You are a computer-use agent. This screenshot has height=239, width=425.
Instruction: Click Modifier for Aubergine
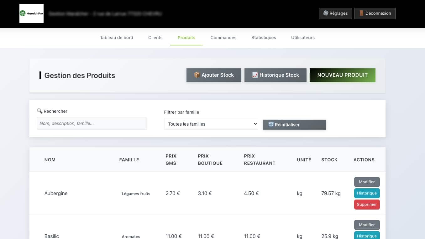[x=367, y=182]
